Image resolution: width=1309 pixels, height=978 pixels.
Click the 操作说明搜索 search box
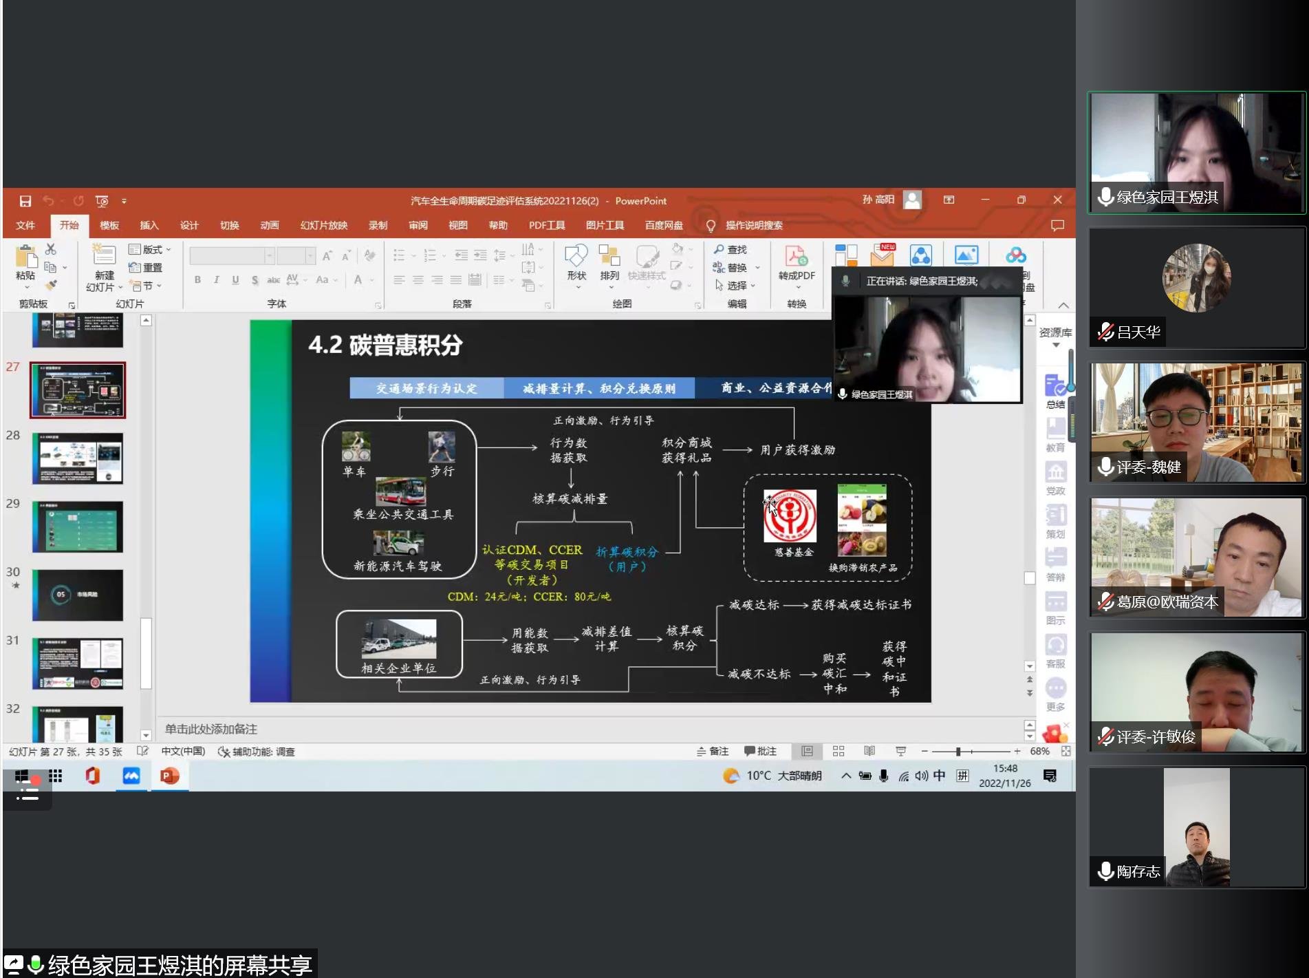click(754, 226)
